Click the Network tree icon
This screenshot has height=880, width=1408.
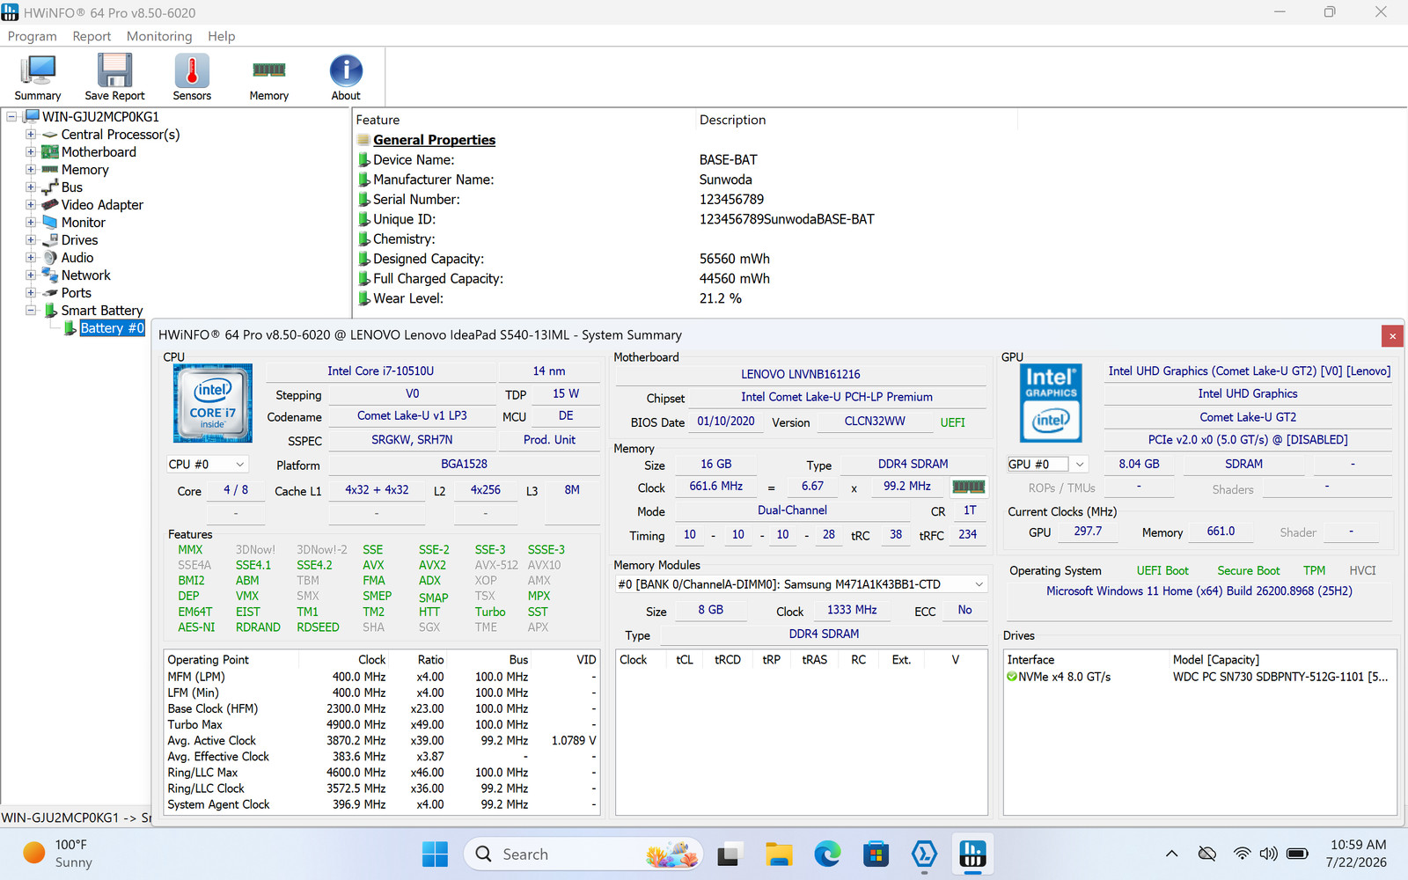tap(50, 275)
